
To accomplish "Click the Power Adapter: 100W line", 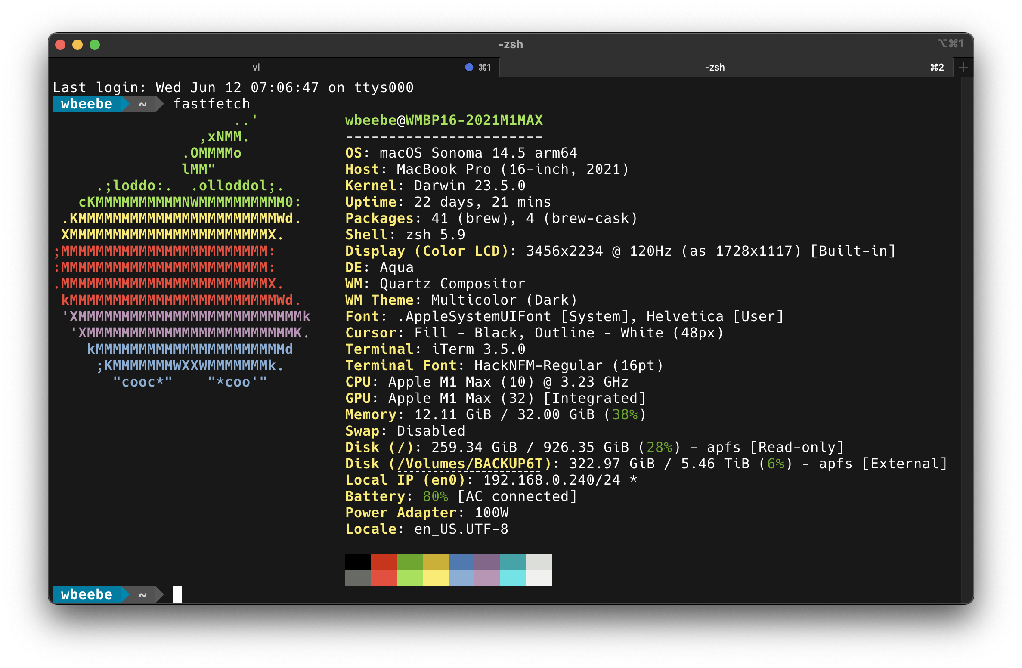I will coord(427,513).
